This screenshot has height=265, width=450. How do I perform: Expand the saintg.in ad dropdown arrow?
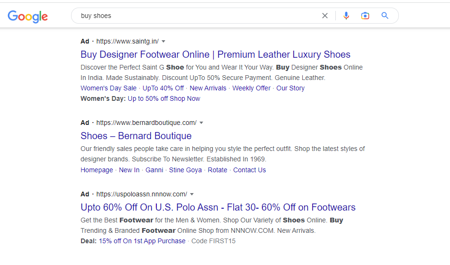[x=163, y=42]
